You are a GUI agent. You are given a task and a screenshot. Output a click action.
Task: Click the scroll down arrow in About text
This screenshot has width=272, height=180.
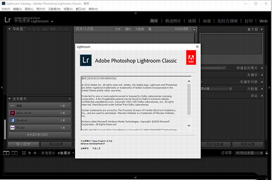(189, 126)
